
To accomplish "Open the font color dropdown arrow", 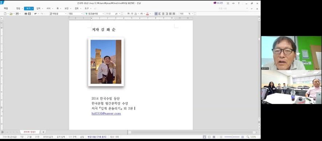I will point(150,14).
